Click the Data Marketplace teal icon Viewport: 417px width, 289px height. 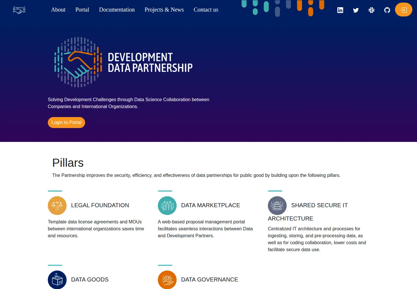(x=167, y=205)
